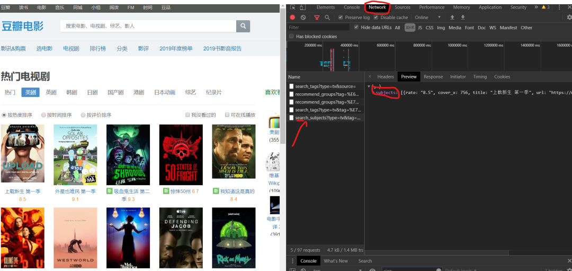The width and height of the screenshot is (572, 271).
Task: Toggle the device toolbar icon
Action: pyautogui.click(x=302, y=7)
